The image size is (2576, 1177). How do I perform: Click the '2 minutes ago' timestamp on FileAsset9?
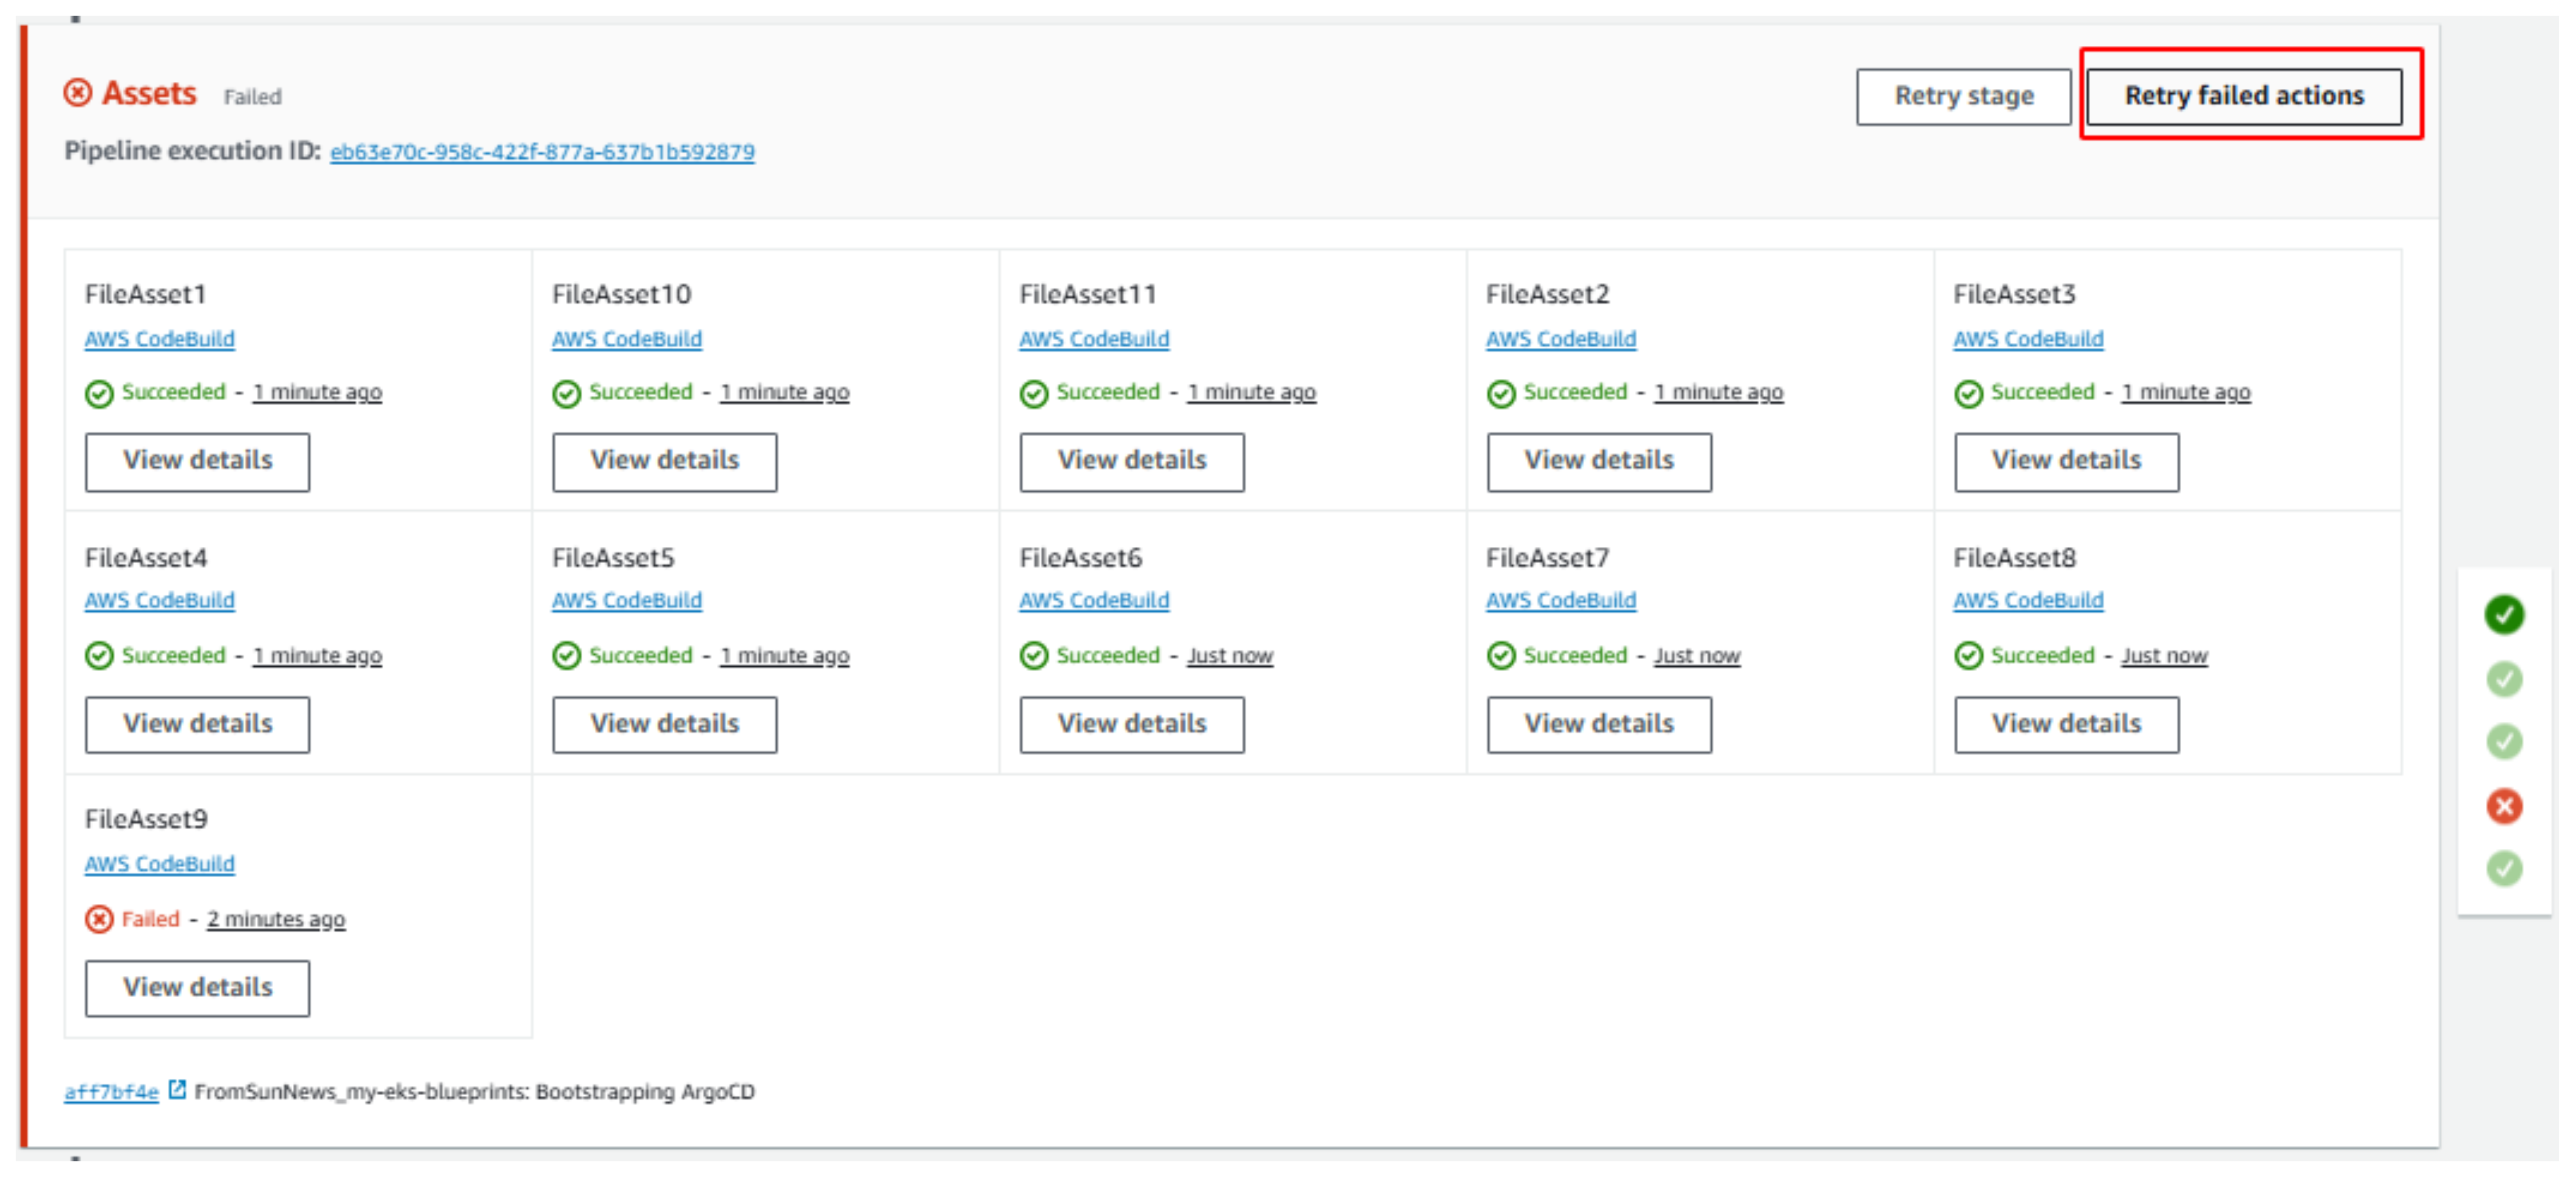[x=276, y=919]
